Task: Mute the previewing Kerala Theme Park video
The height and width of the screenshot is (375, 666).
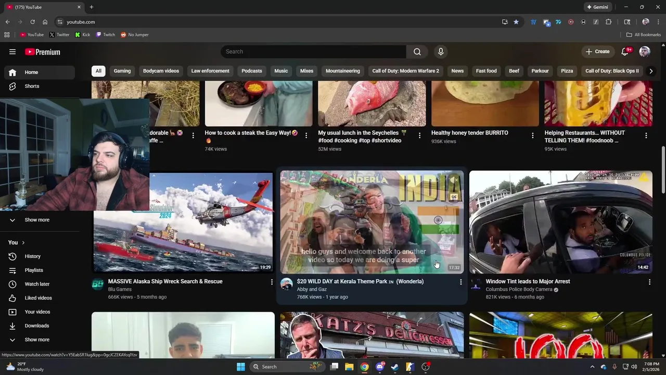Action: coord(454,180)
